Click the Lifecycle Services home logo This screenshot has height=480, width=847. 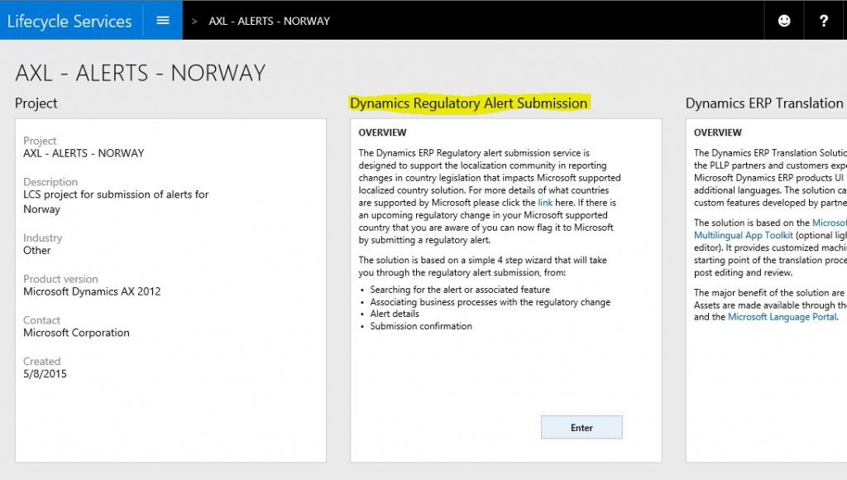[69, 20]
